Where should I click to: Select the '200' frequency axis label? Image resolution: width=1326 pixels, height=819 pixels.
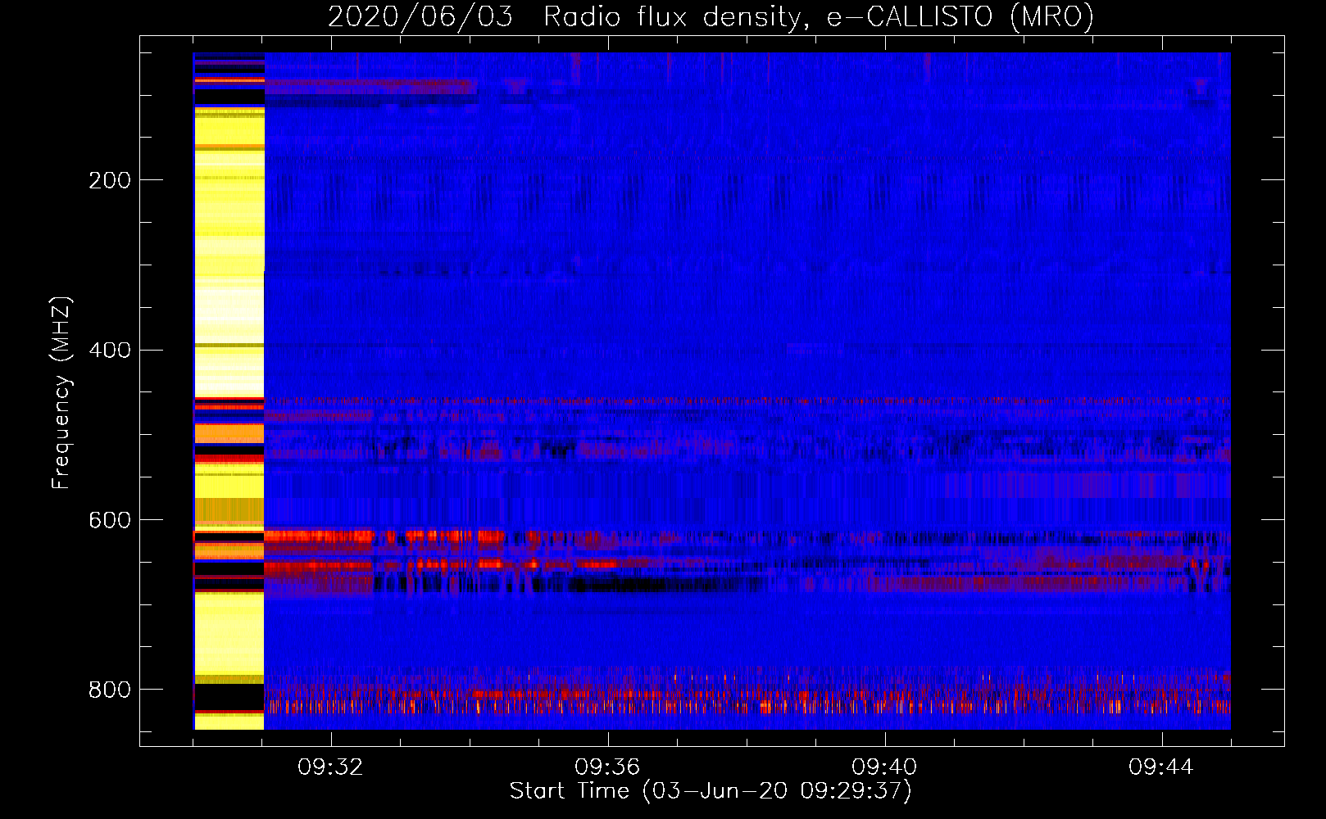tap(110, 180)
